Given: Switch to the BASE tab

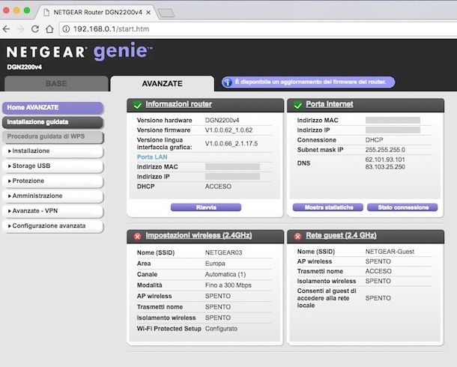Looking at the screenshot, I should pyautogui.click(x=56, y=84).
